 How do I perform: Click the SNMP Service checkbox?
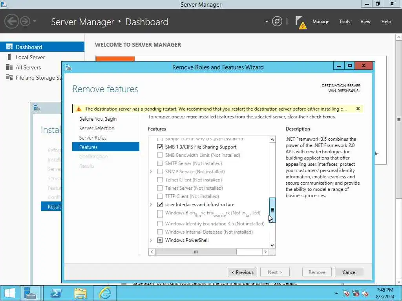point(160,172)
